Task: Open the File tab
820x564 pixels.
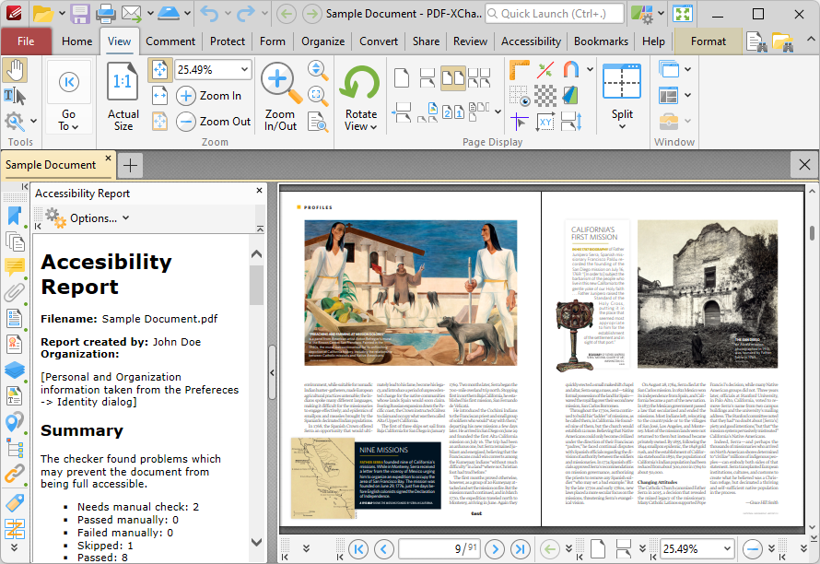Action: (x=26, y=41)
